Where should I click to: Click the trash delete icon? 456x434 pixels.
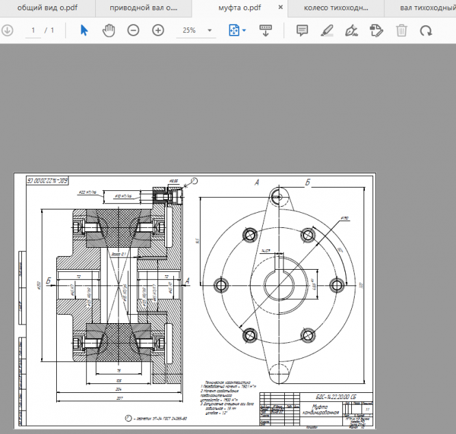click(x=401, y=31)
